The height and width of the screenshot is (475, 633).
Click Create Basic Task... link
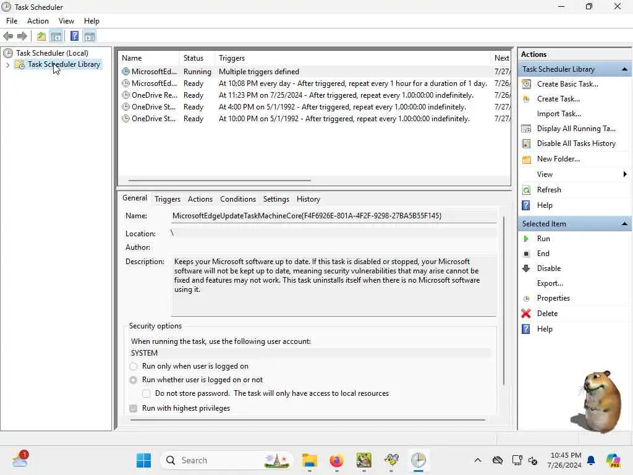coord(567,84)
